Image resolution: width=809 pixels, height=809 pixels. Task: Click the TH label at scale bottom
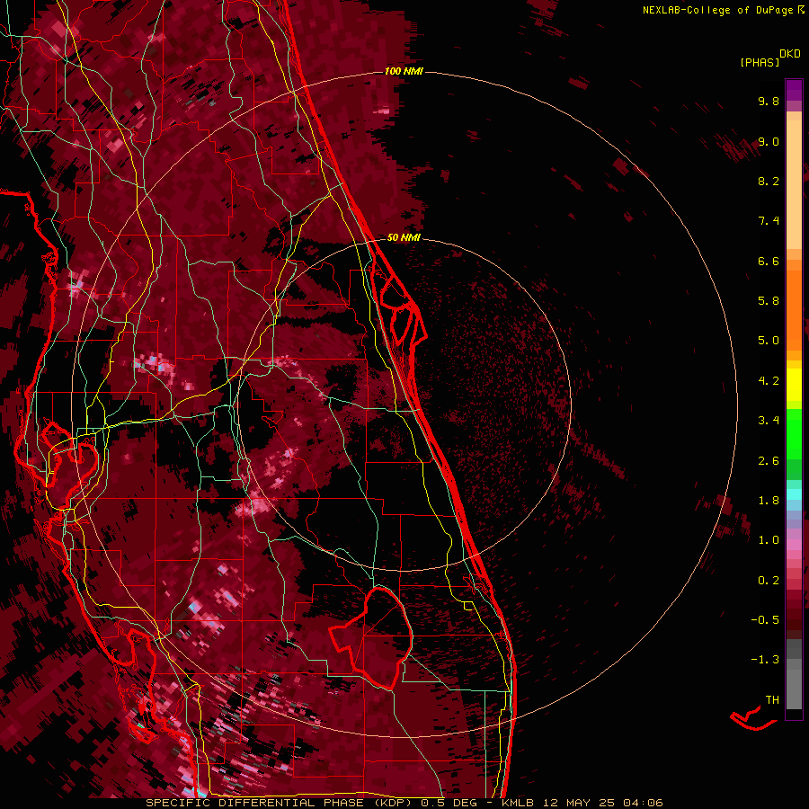click(772, 700)
